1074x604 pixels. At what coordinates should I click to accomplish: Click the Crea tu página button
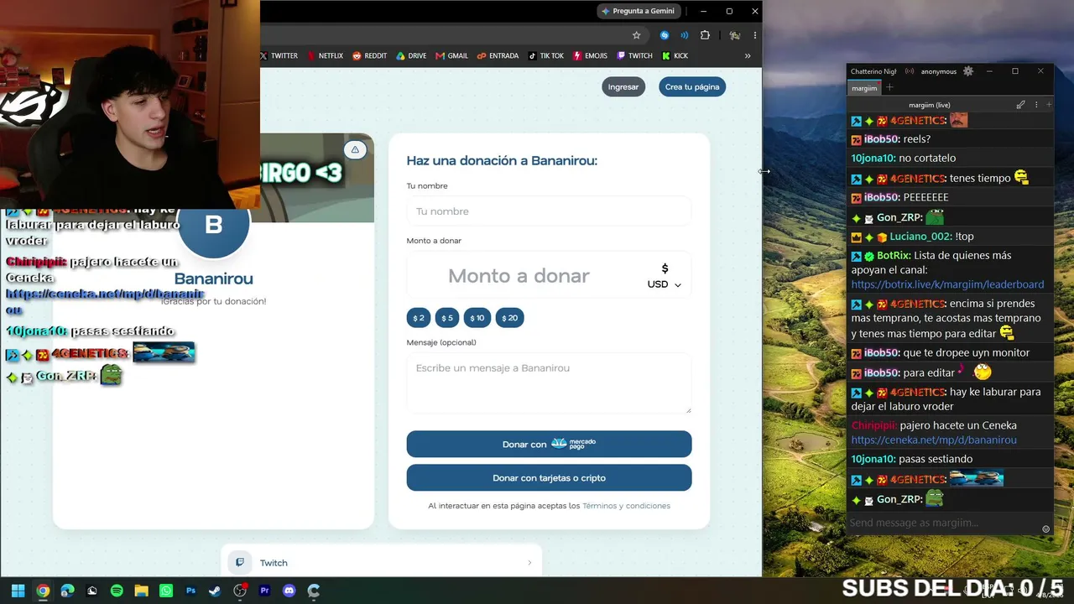(x=692, y=87)
